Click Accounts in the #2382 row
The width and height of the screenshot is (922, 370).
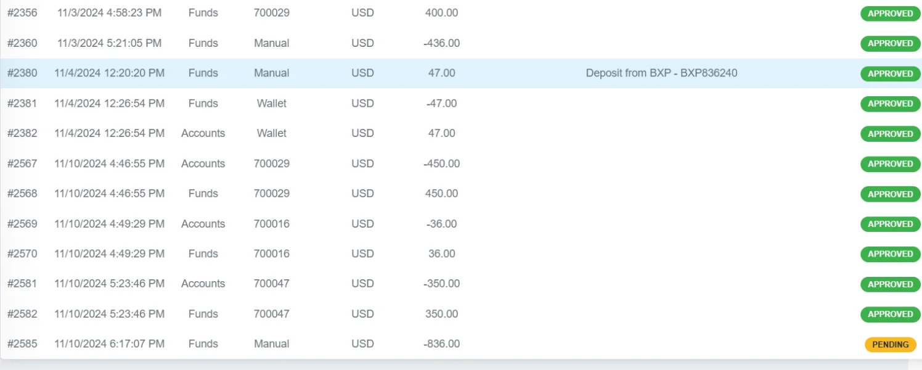(203, 133)
